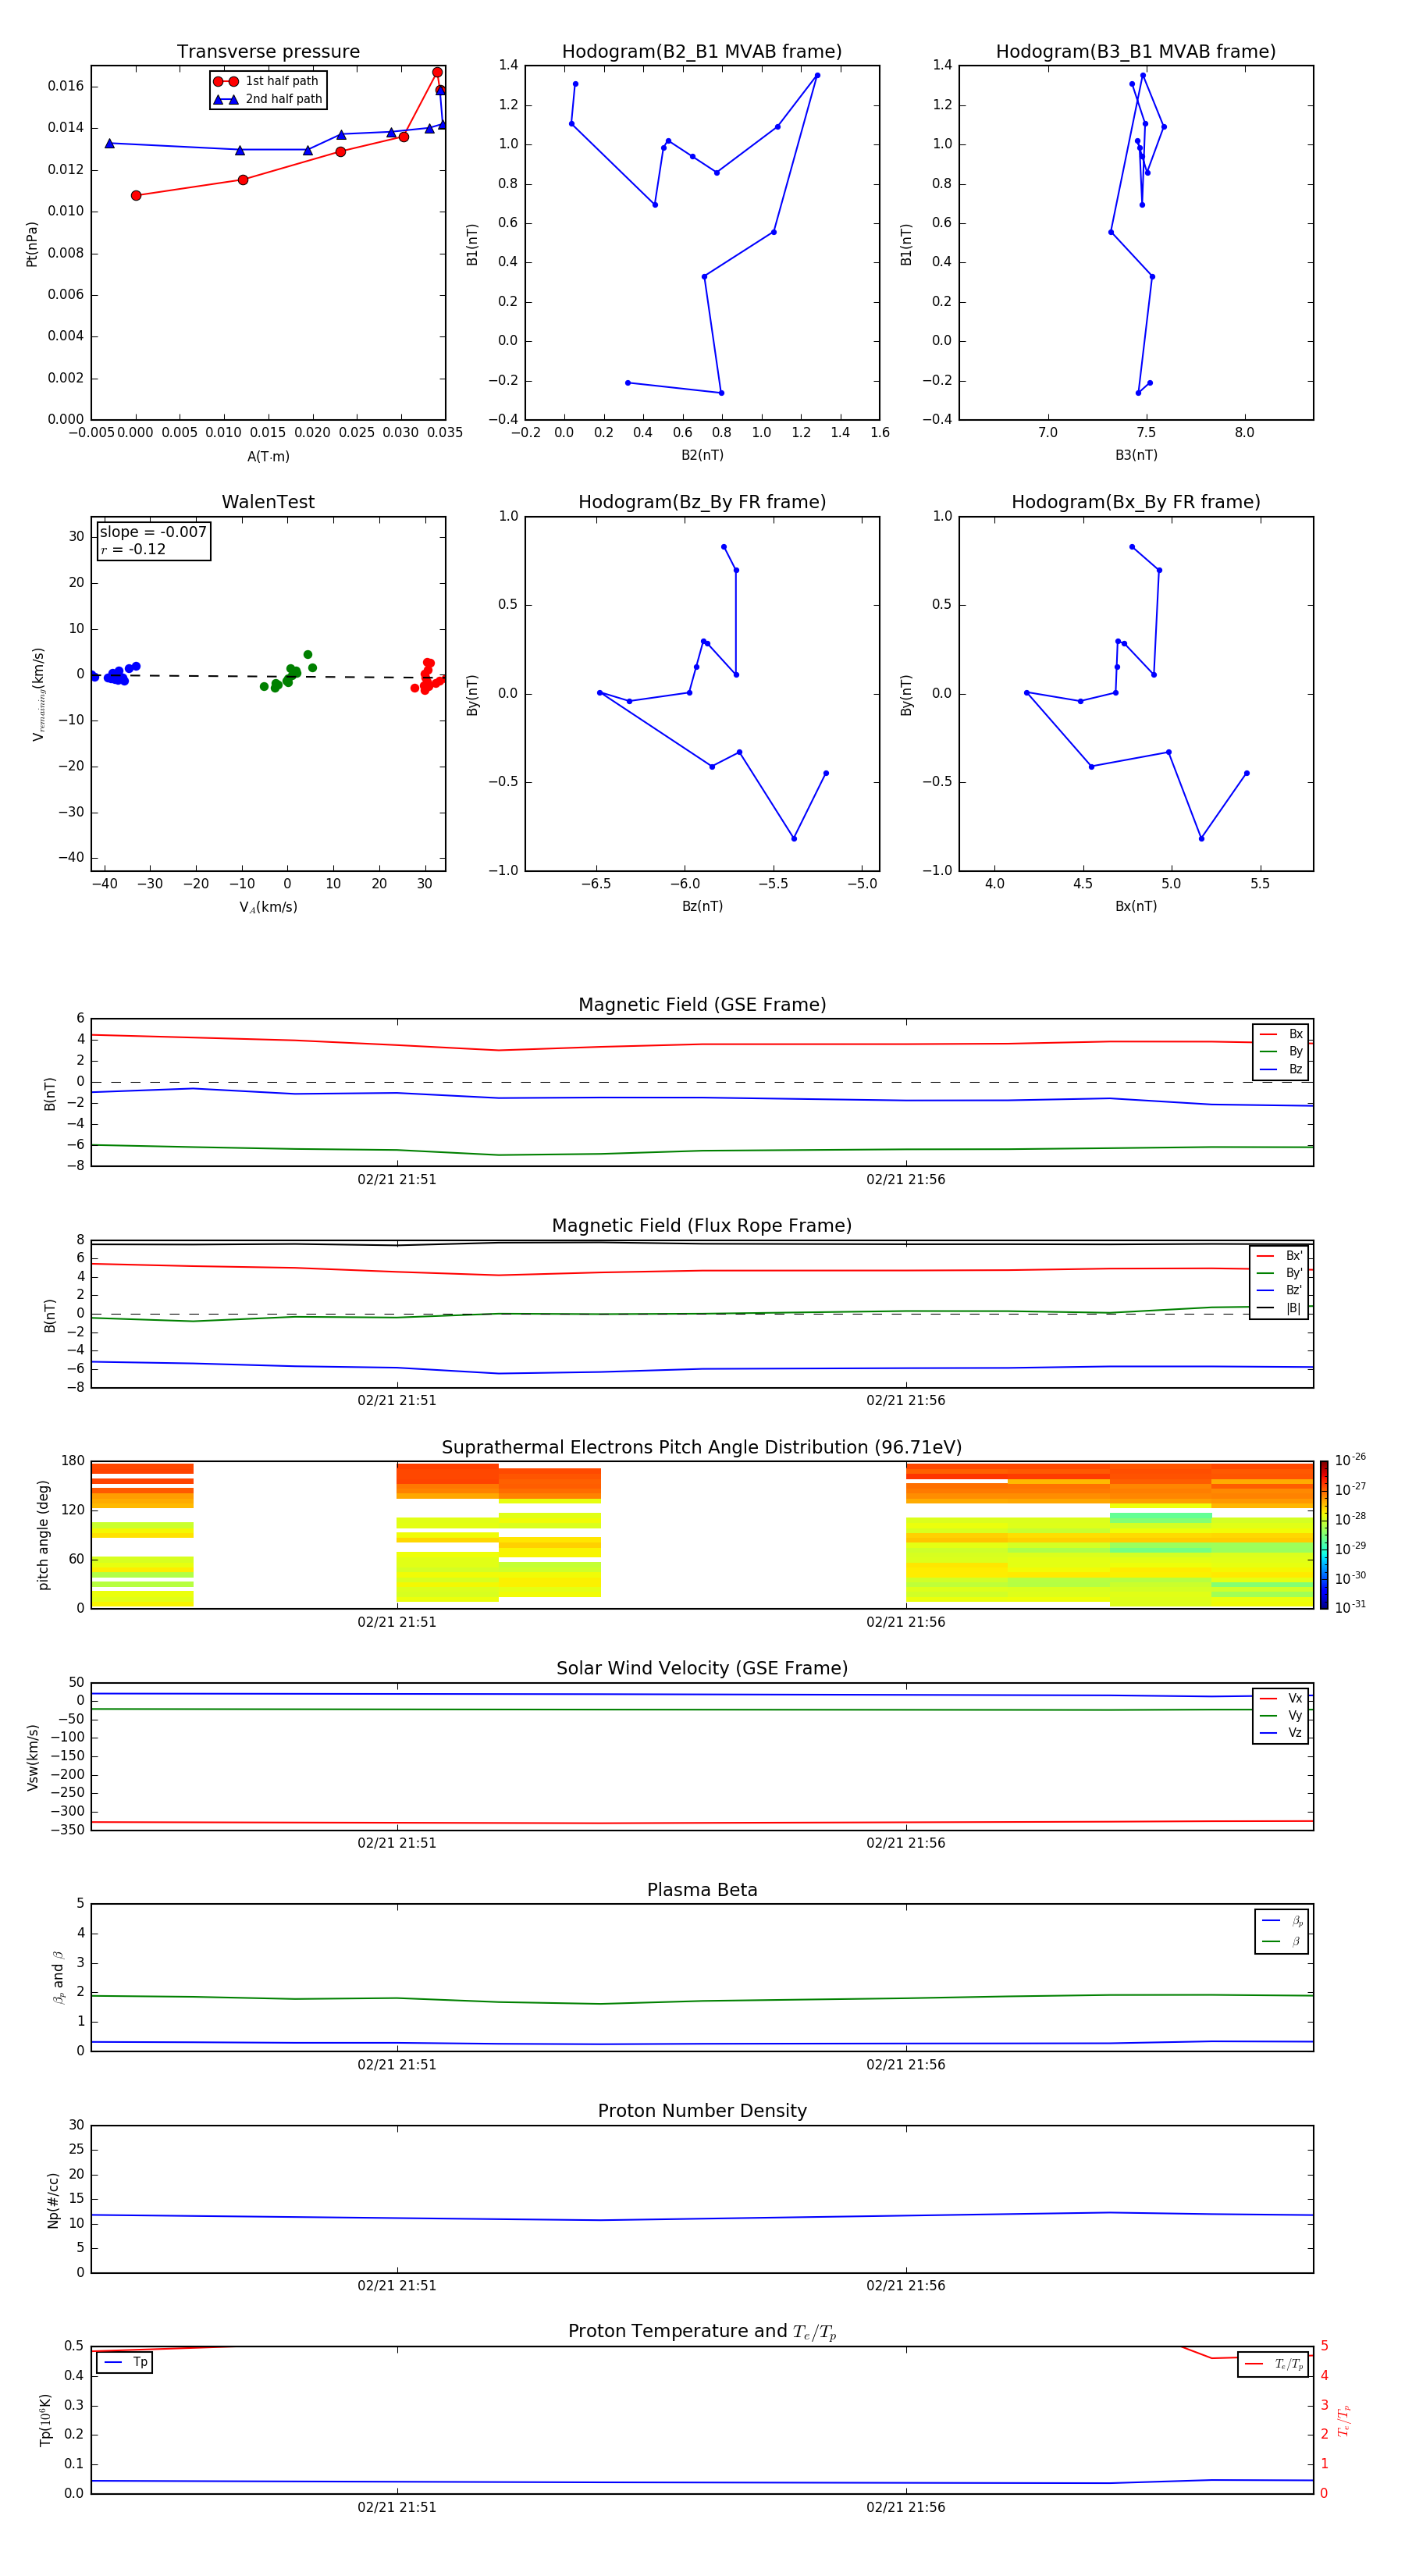Image resolution: width=1405 pixels, height=2576 pixels.
Task: Select the "B2(nT)" x-axis label
Action: (x=702, y=456)
